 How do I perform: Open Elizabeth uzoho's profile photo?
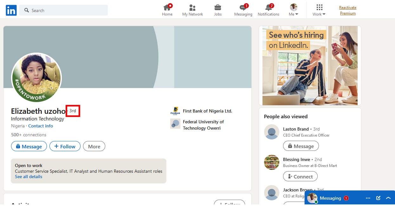click(36, 78)
